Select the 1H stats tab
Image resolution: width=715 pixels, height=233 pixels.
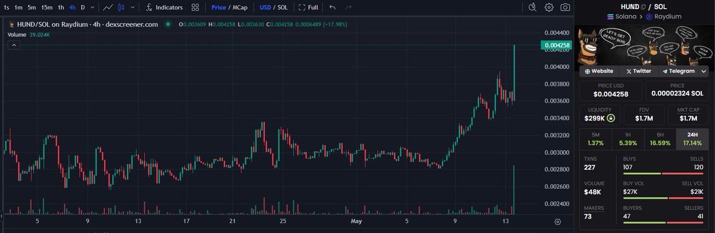[x=628, y=140]
